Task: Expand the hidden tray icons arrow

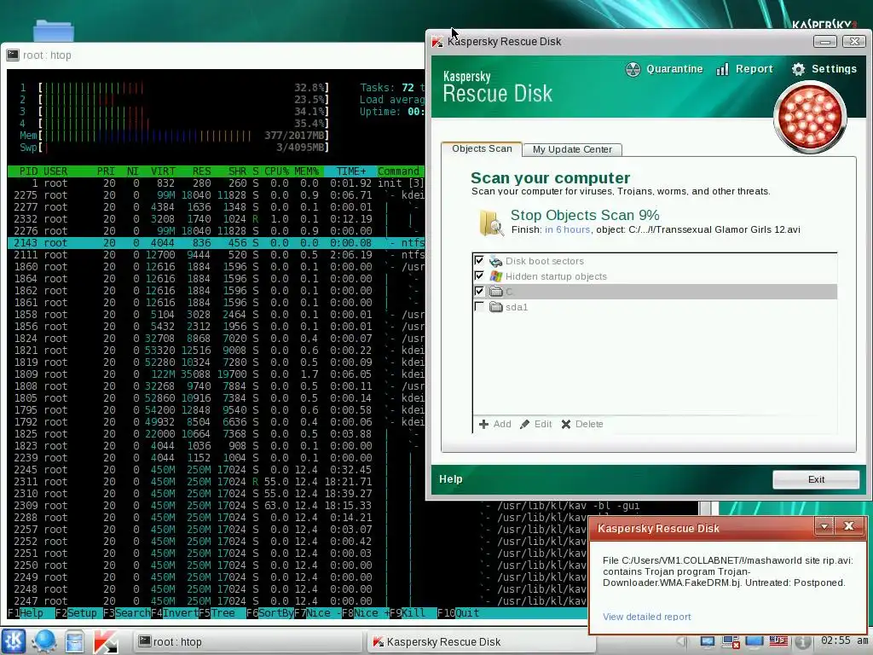Action: [683, 641]
